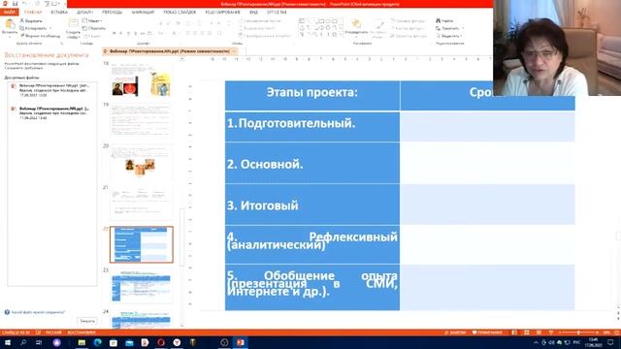
Task: Switch to Slide Sorter view from the status bar
Action: tap(526, 333)
